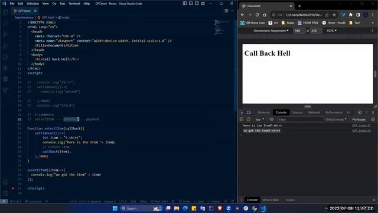Open the Manage gear in VS Code activity bar

pos(5,193)
